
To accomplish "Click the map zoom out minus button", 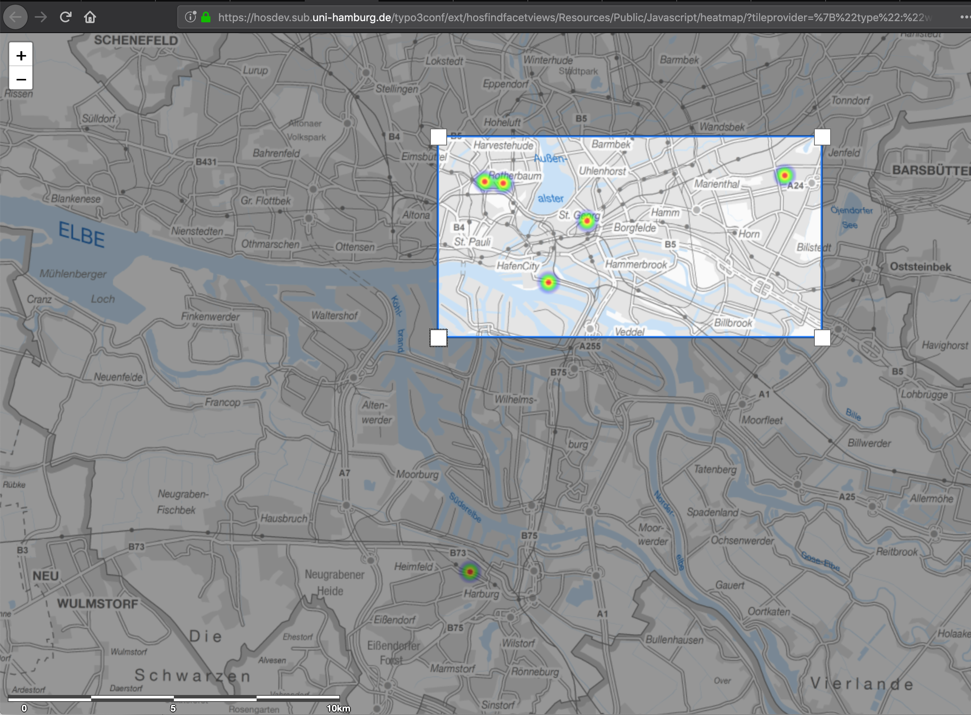I will tap(21, 79).
